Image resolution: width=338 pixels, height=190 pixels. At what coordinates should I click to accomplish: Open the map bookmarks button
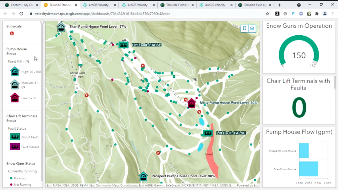point(245,29)
